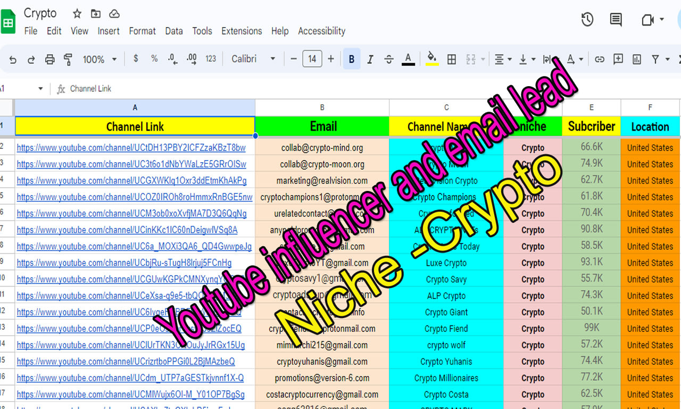Open the Format menu
Image resolution: width=681 pixels, height=409 pixels.
point(142,31)
